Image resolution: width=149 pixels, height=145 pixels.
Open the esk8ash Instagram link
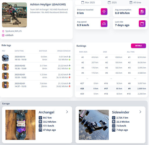[9, 35]
